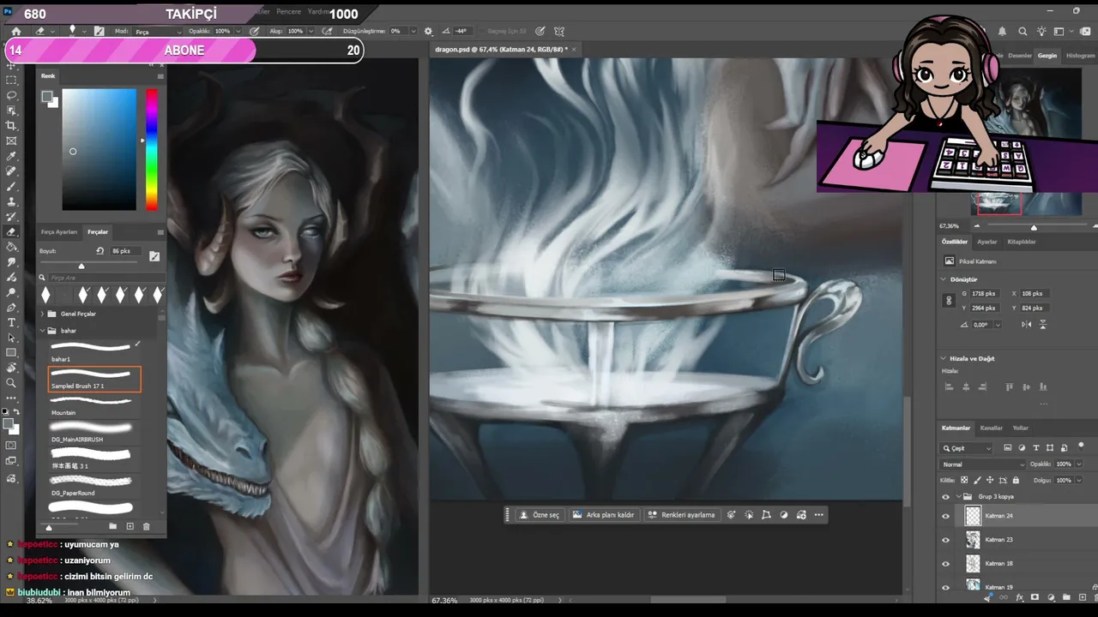The width and height of the screenshot is (1098, 617).
Task: Switch to the Fırça Ayarları tab
Action: click(59, 232)
